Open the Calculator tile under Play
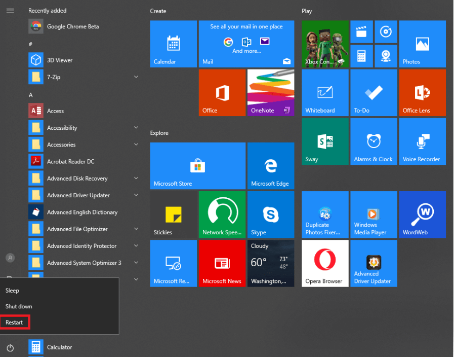 pos(361,56)
